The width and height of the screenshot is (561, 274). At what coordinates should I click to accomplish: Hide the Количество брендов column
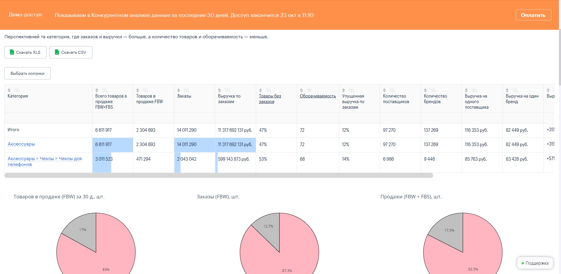[433, 90]
